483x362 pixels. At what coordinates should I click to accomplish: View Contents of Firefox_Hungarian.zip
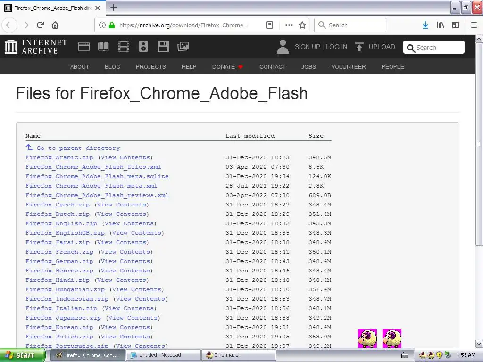[136, 290]
